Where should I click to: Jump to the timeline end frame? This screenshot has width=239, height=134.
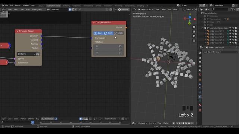pyautogui.click(x=192, y=123)
